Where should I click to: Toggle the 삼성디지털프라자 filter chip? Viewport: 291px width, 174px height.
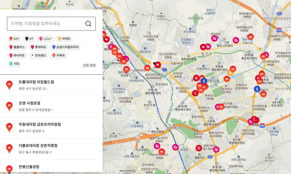[x=65, y=47]
